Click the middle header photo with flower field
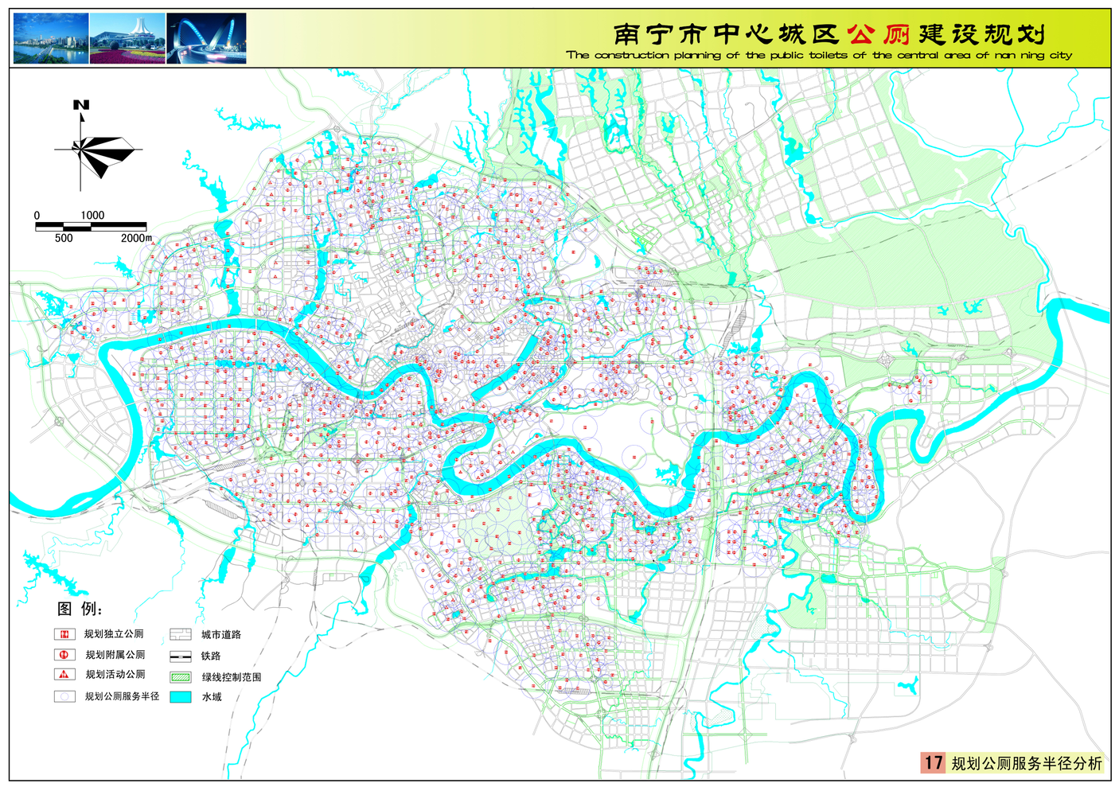Screen dimensions: 1119x787 point(127,38)
